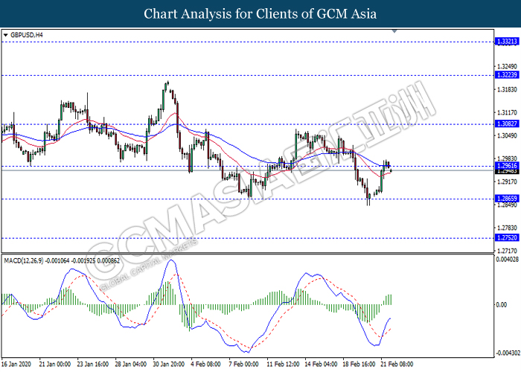Select the 1.30827 price level label
Screen dimensions: 521x372
pyautogui.click(x=507, y=124)
